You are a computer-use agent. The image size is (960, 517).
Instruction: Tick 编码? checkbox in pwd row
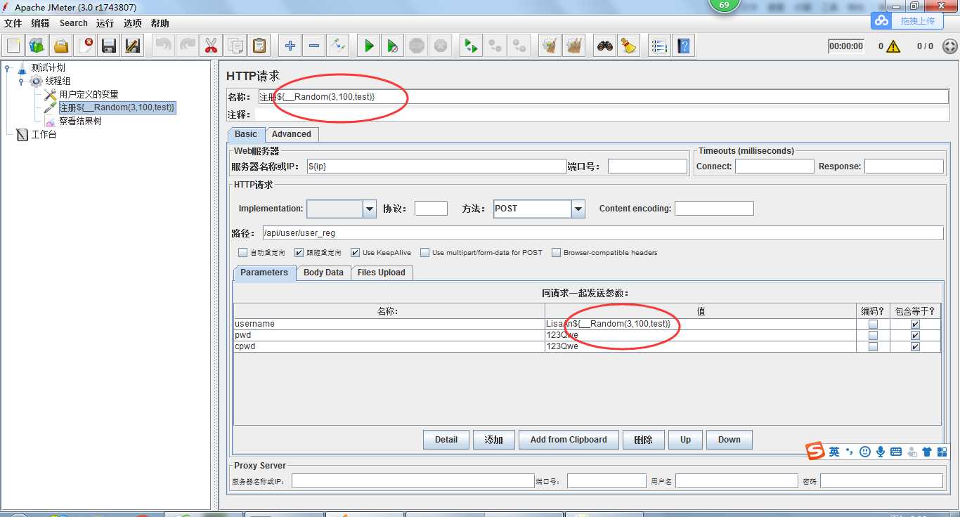873,336
